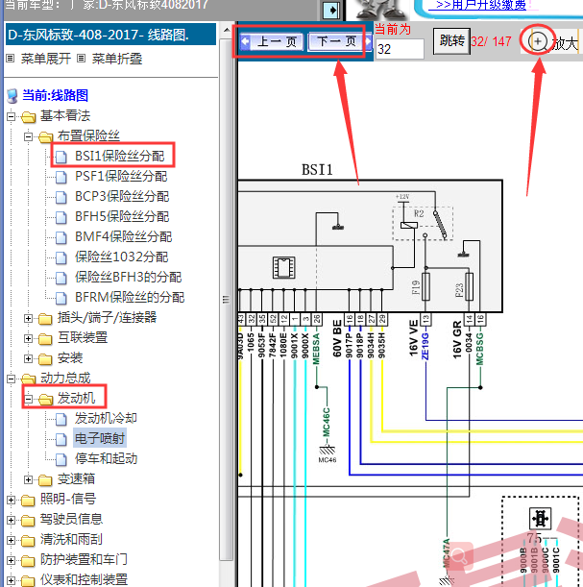
Task: Click the BSI1 label on wiring diagram
Action: (317, 170)
